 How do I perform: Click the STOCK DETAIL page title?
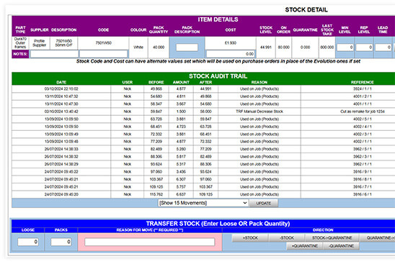click(306, 10)
